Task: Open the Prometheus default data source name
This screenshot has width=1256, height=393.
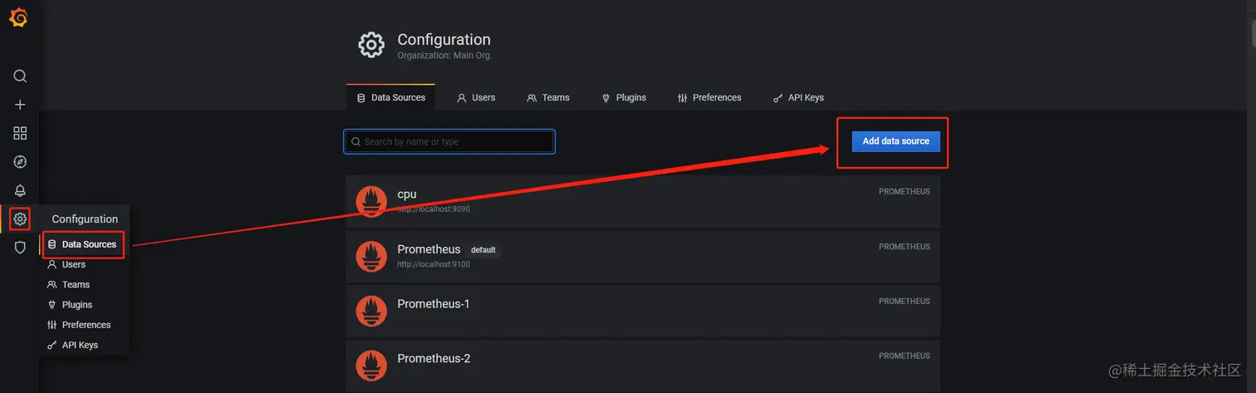Action: 429,249
